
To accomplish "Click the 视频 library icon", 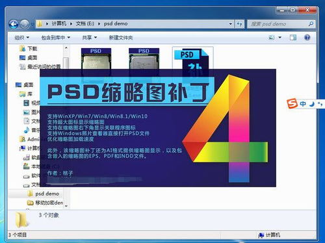I will (26, 103).
